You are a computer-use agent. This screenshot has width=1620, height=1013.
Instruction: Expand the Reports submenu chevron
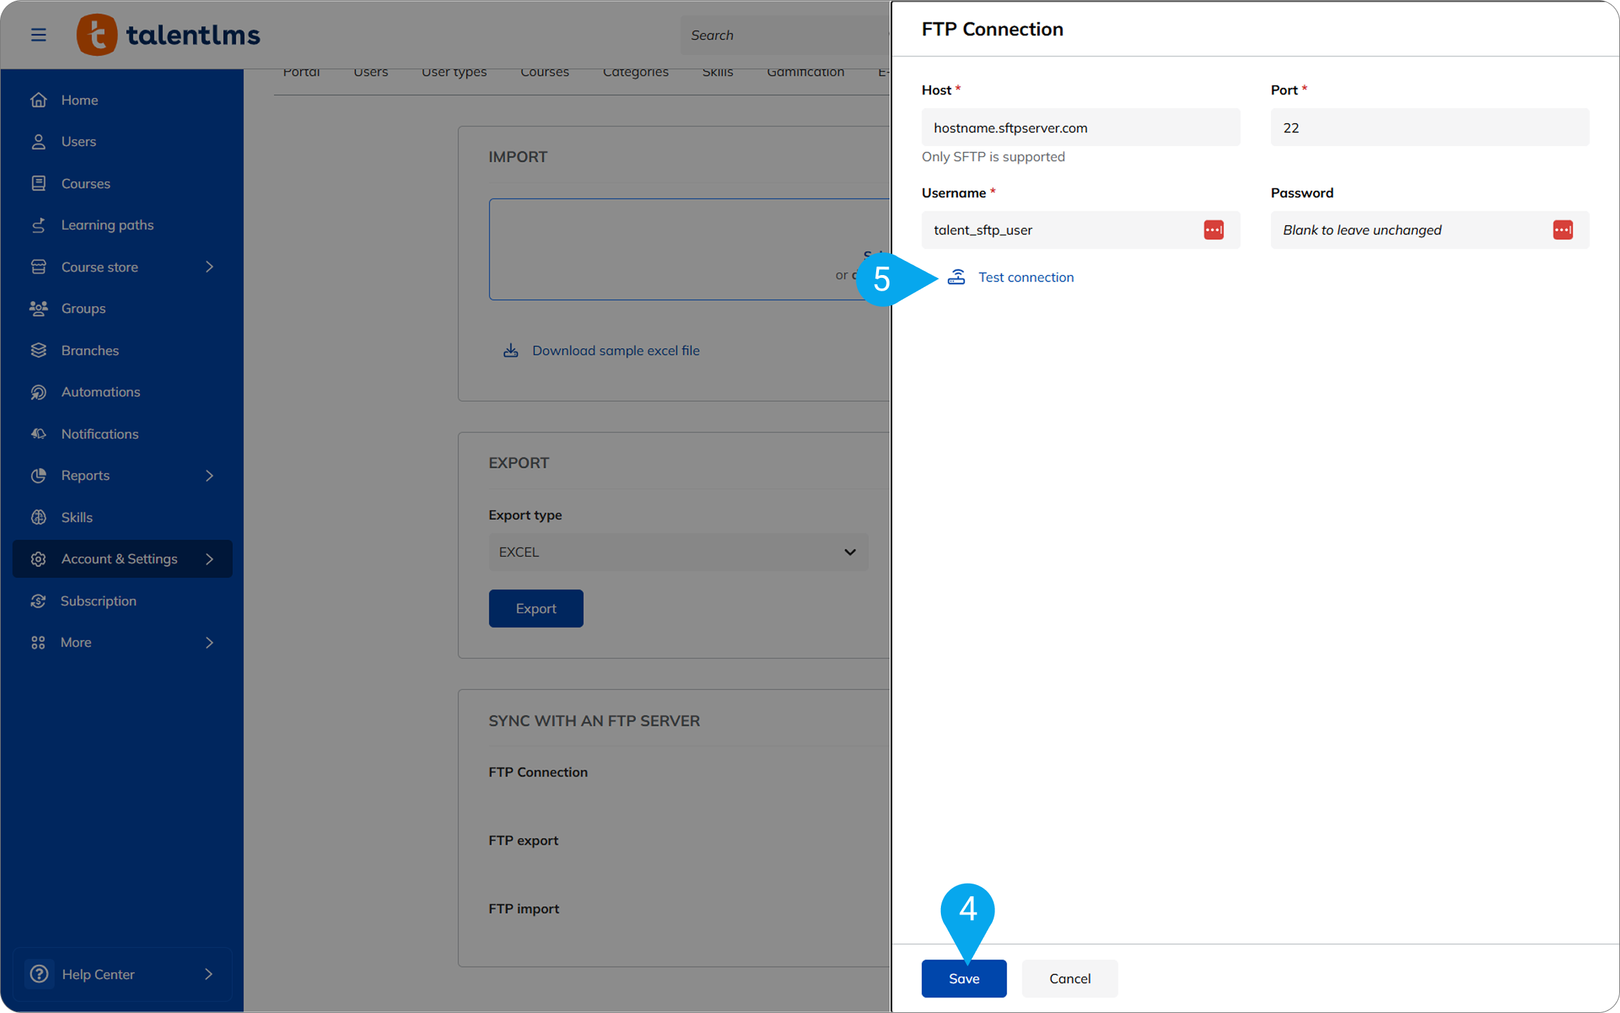[209, 476]
